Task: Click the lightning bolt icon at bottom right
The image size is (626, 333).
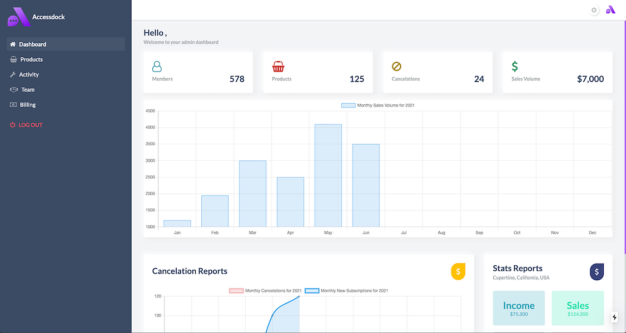Action: 614,317
